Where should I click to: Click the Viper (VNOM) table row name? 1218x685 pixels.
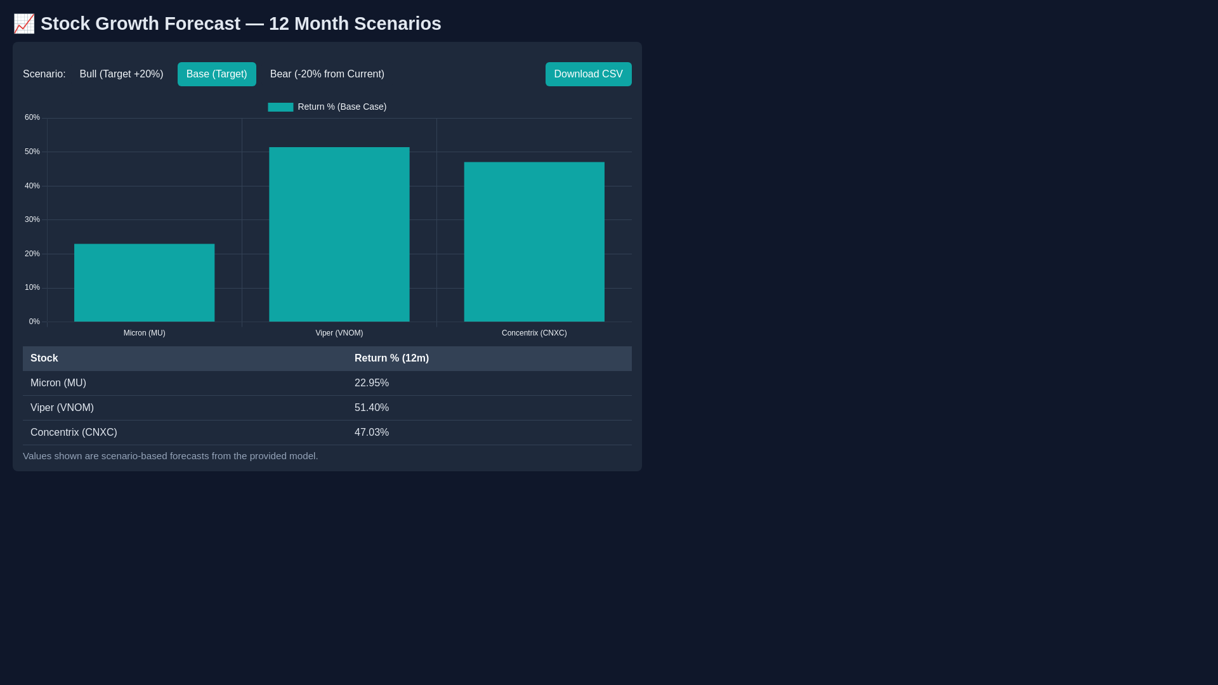pyautogui.click(x=62, y=408)
